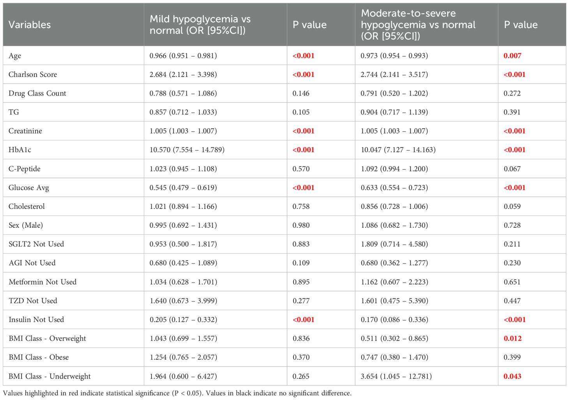
Task: Click the Insulin Not Used cell
Action: pos(36,320)
